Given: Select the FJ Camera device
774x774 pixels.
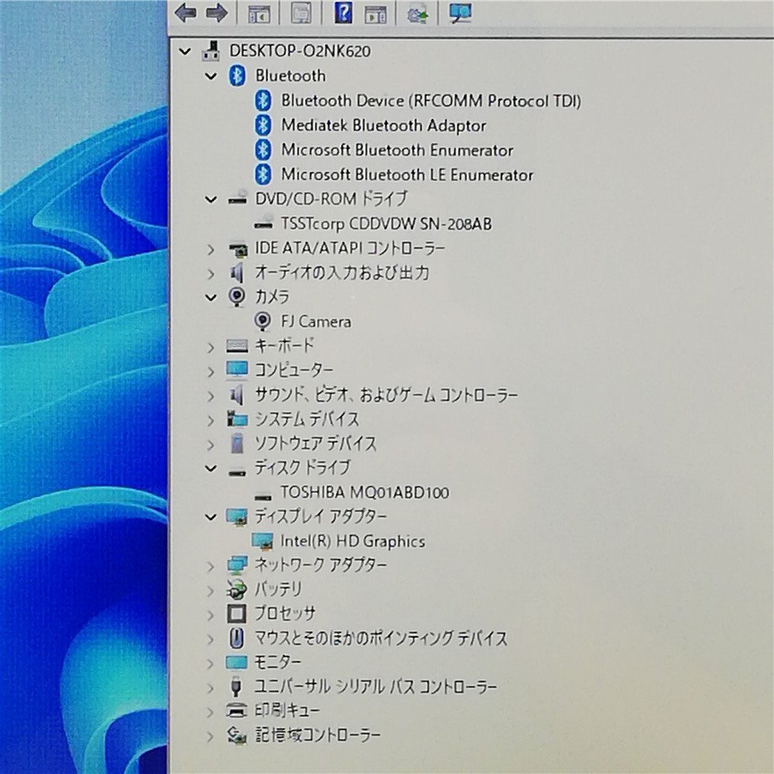Looking at the screenshot, I should coord(316,322).
